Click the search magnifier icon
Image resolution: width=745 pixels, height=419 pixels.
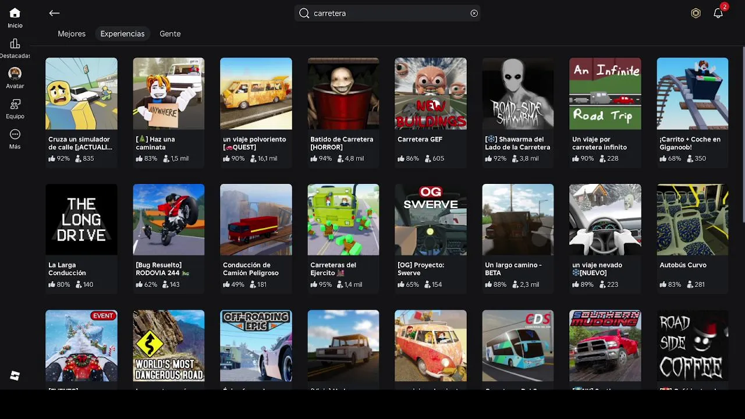click(x=304, y=13)
